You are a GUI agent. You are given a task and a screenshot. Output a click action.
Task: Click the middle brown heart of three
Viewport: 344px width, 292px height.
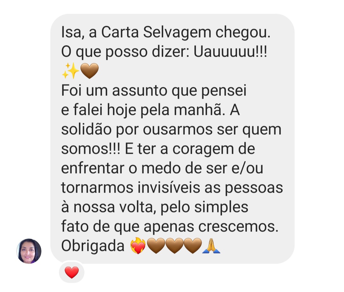(174, 246)
